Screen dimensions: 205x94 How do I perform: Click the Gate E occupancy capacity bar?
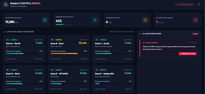click(68, 84)
